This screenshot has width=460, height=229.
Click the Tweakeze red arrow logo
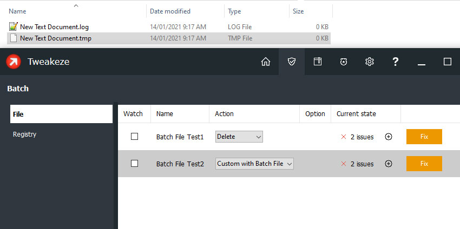tap(14, 62)
